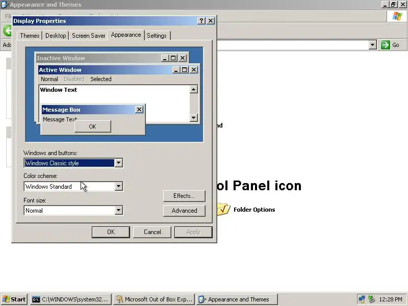Screen dimensions: 408x306
Task: Minimize the Appearance and Themes window
Action: click(386, 5)
